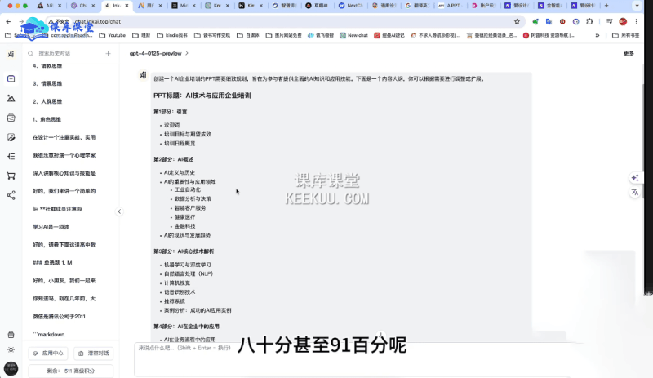Start a new conversation with plus icon
The image size is (653, 378).
pyautogui.click(x=108, y=53)
